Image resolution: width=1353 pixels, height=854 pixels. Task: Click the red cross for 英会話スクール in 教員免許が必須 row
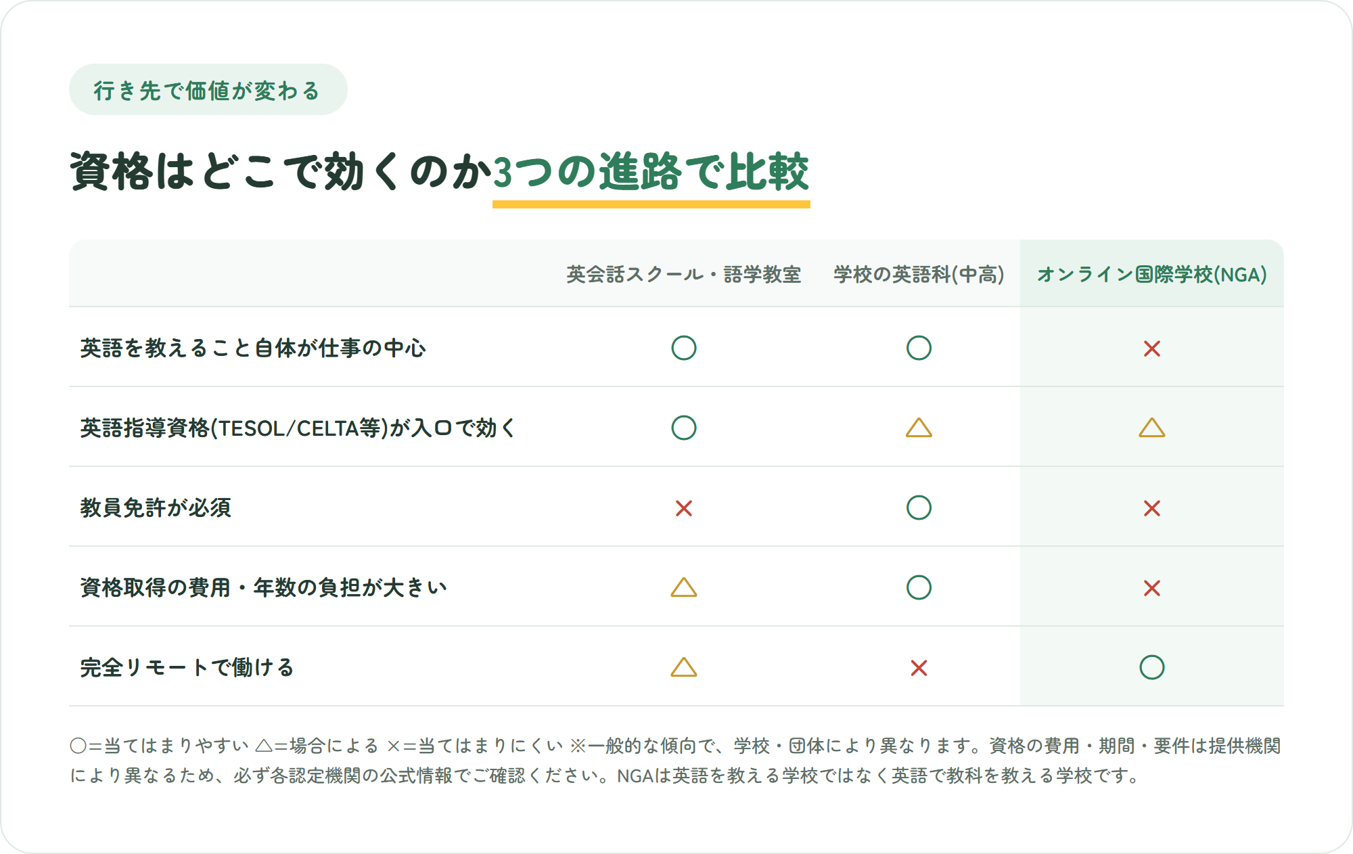pos(683,508)
